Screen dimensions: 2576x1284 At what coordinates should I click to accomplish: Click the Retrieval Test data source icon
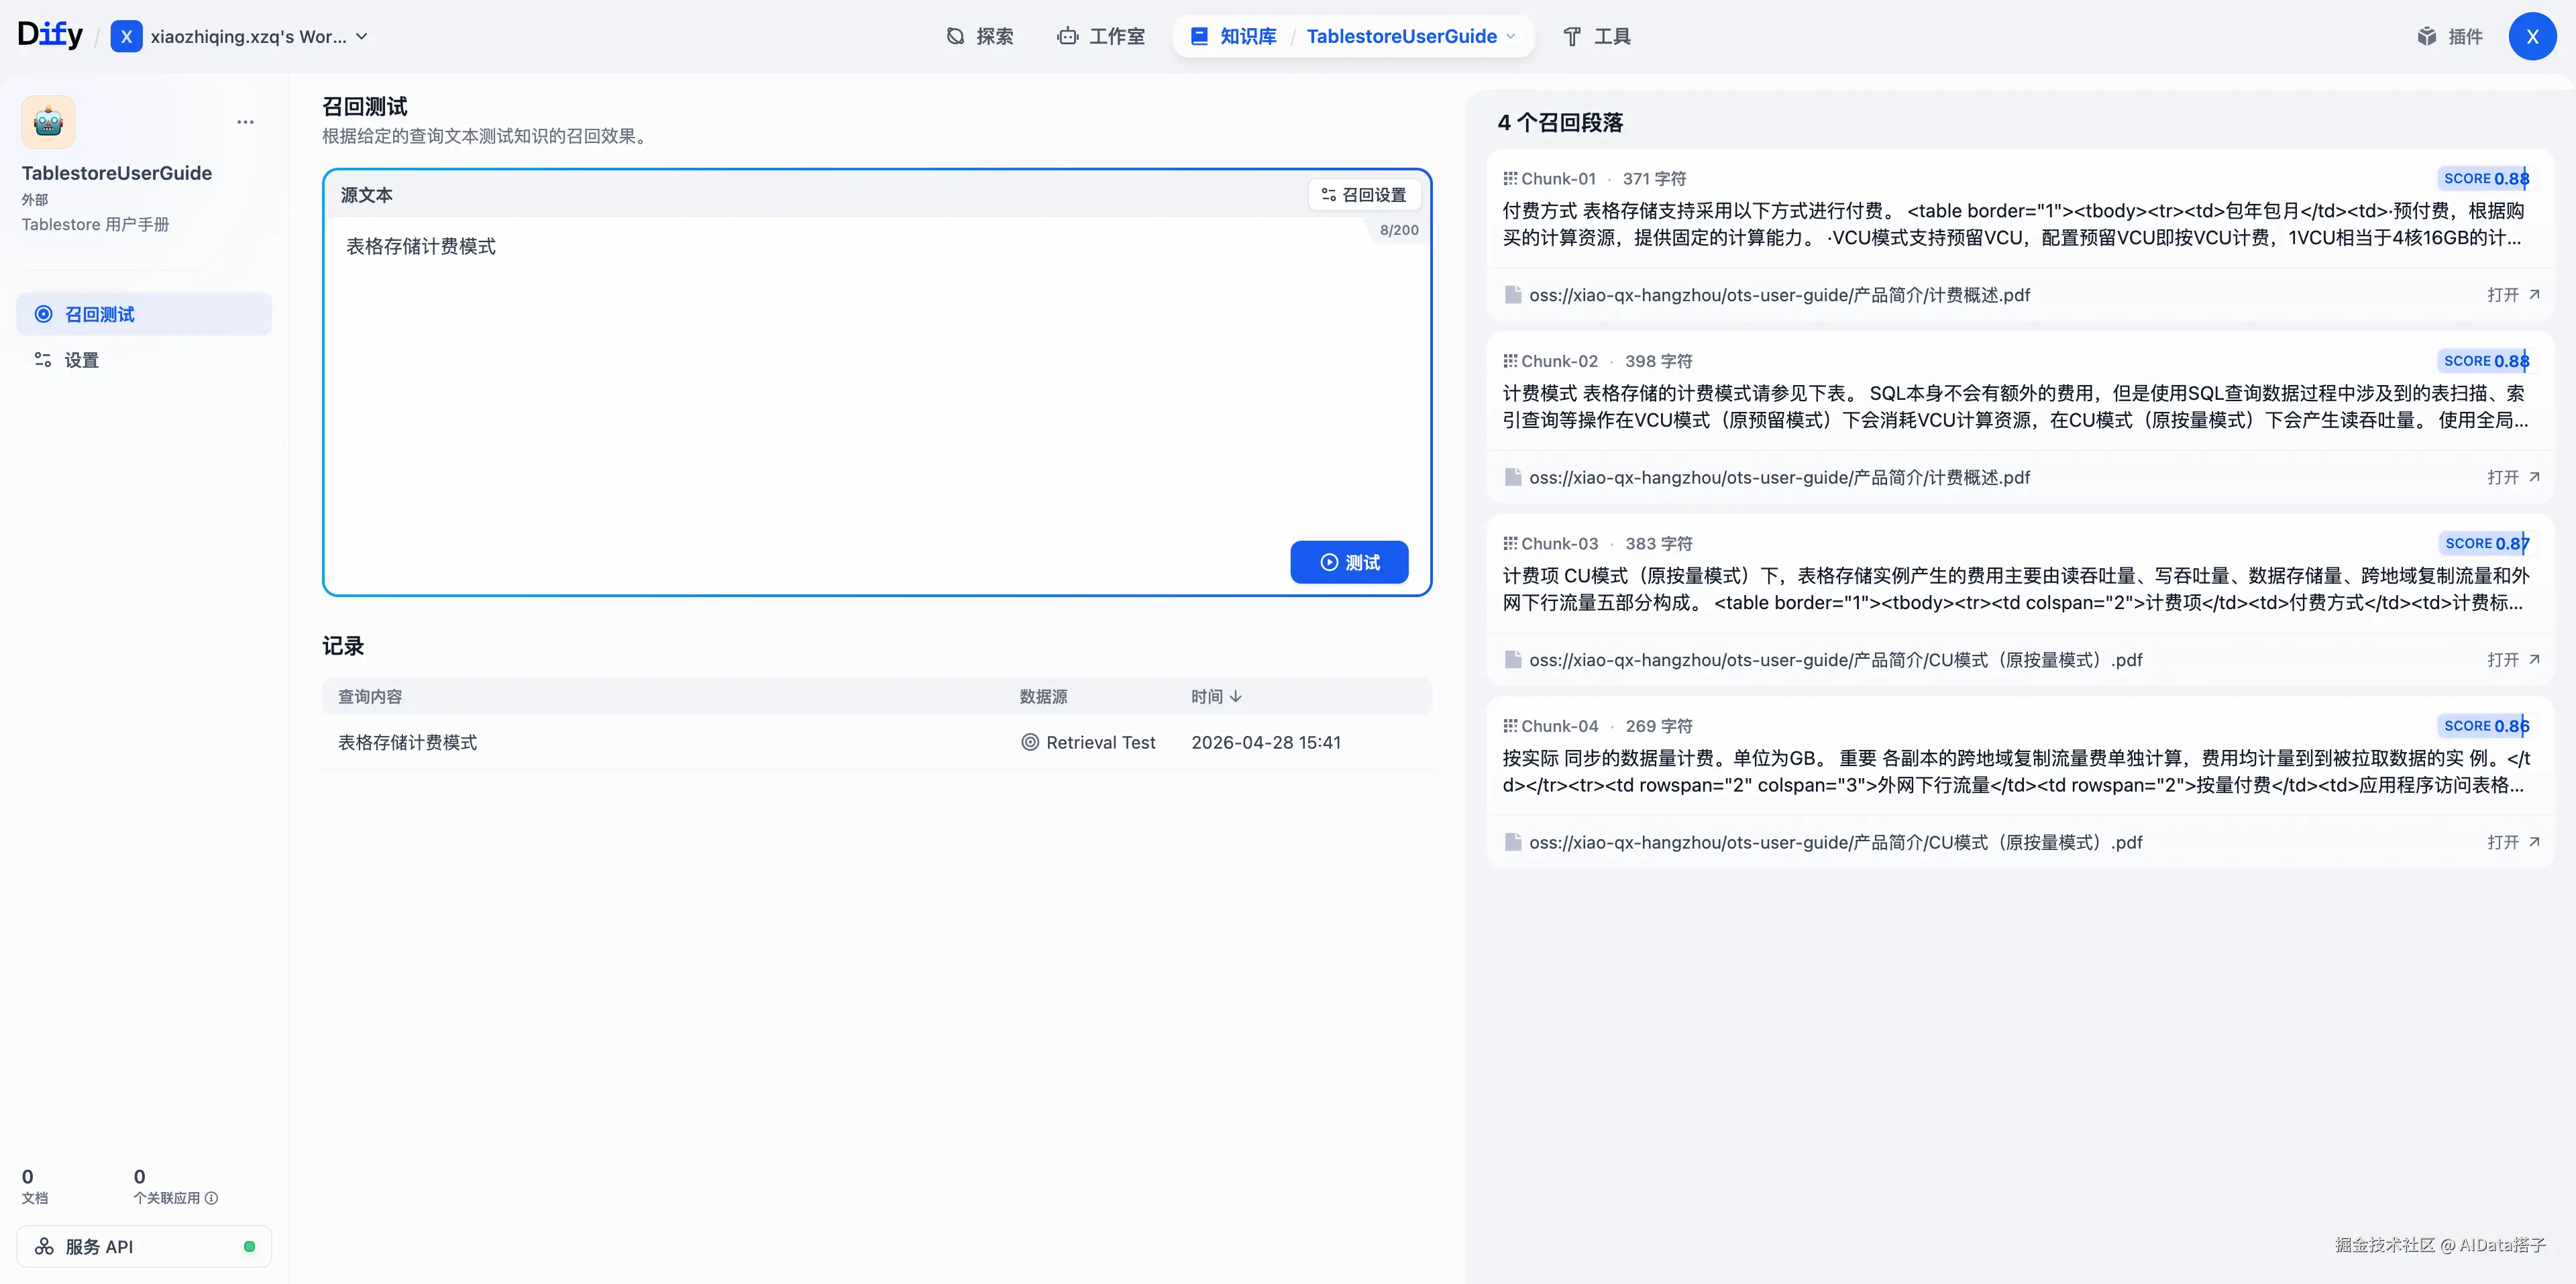1030,743
